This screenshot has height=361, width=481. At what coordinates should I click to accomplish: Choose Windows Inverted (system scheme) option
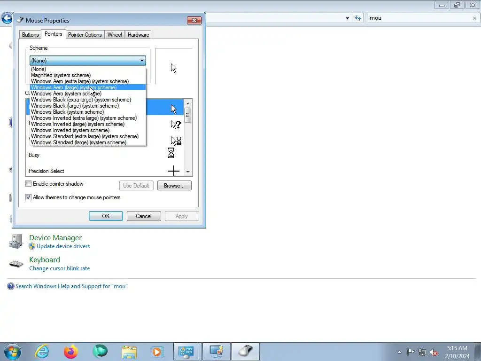(x=88, y=131)
